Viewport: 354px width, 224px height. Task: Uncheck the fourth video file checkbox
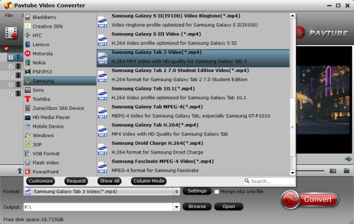click(x=11, y=85)
